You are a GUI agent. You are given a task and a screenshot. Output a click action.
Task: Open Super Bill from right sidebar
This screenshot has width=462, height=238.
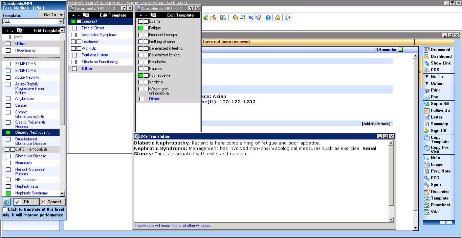439,104
